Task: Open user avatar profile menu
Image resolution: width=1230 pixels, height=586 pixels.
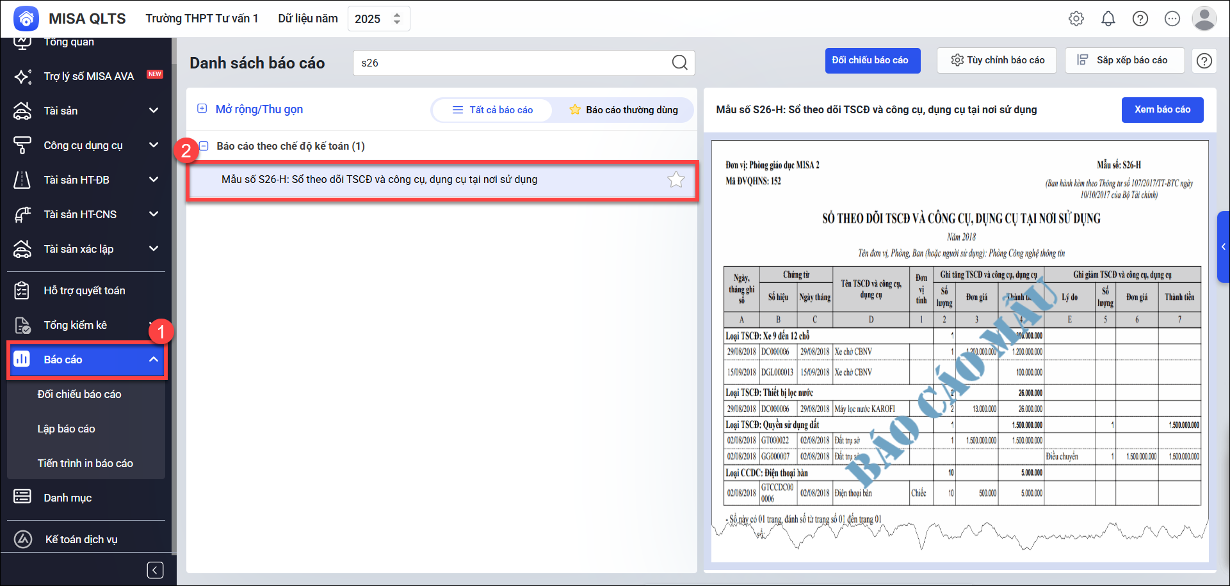Action: [x=1204, y=19]
